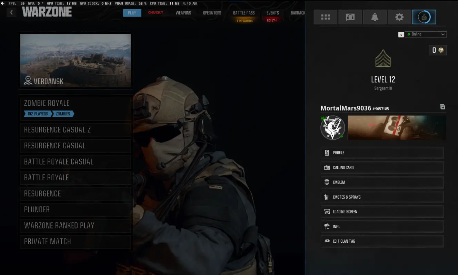Click the LEVEL 12 text

(383, 80)
